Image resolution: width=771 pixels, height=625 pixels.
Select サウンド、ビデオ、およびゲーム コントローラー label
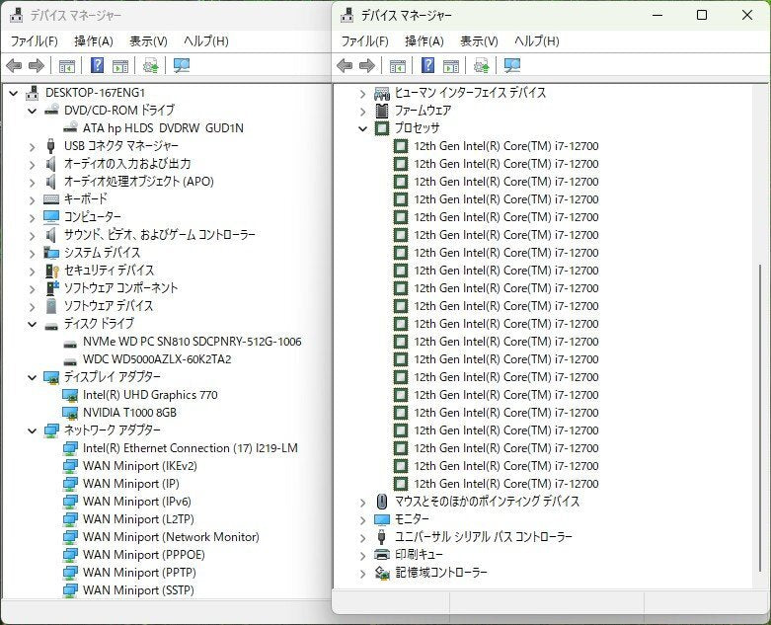point(159,235)
